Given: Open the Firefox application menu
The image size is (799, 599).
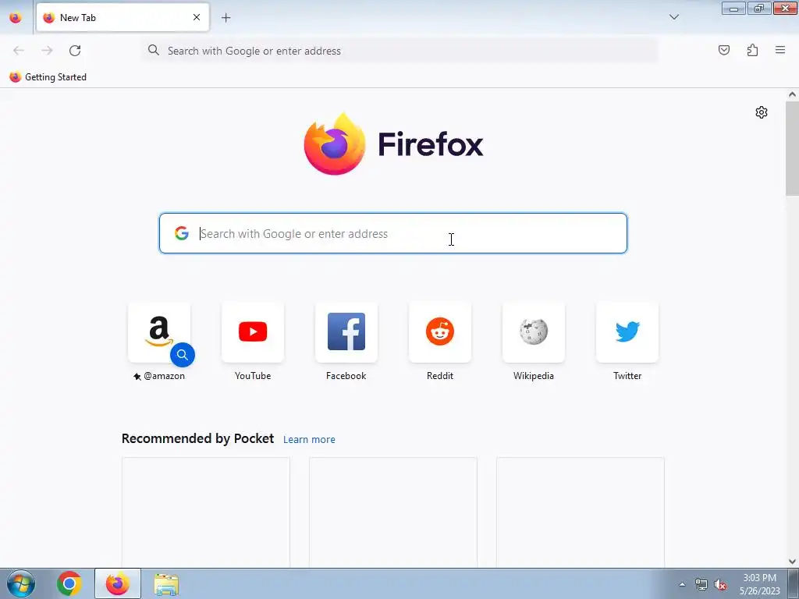Looking at the screenshot, I should point(780,50).
